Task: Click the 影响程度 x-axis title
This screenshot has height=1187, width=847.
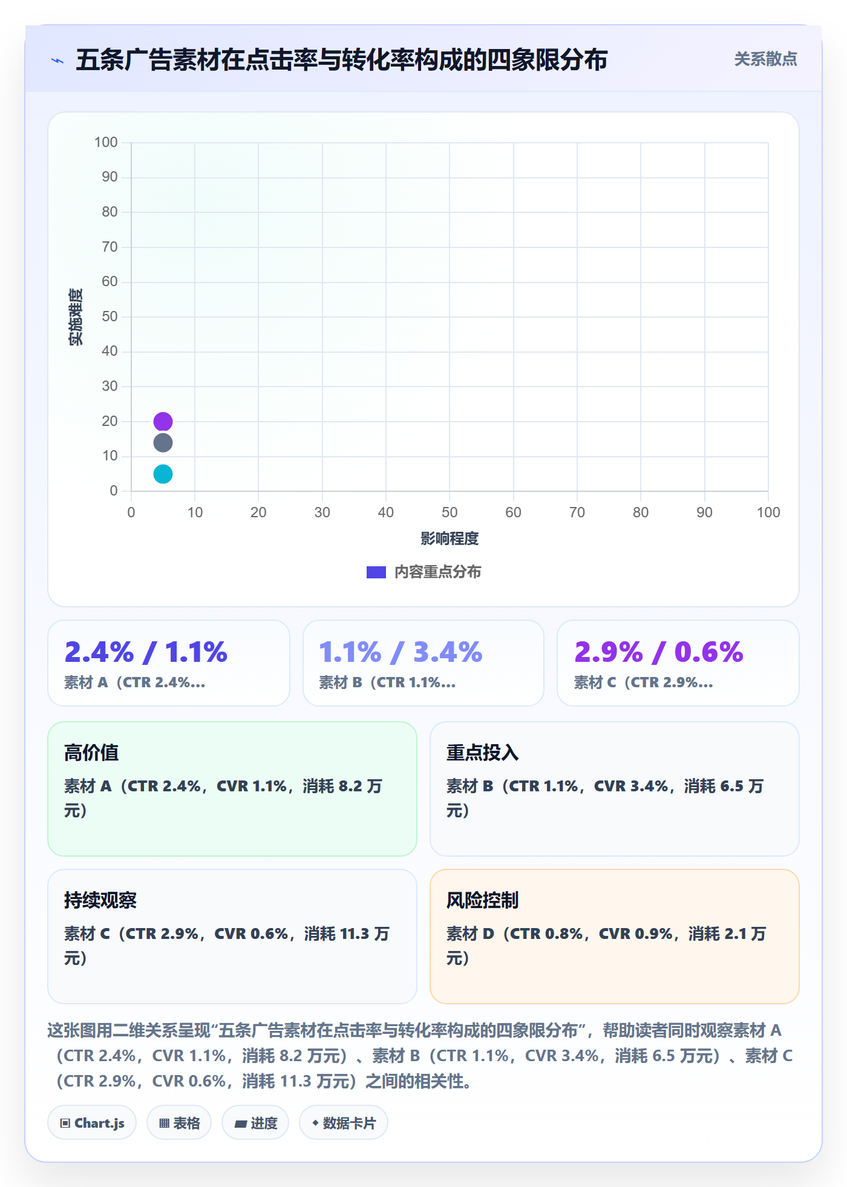Action: 450,538
